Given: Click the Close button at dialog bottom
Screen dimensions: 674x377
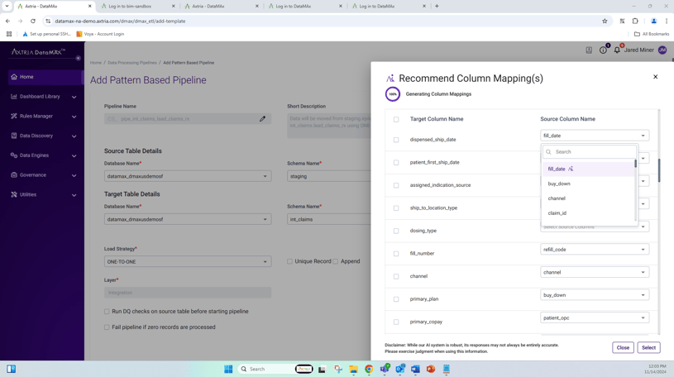Looking at the screenshot, I should [x=623, y=348].
